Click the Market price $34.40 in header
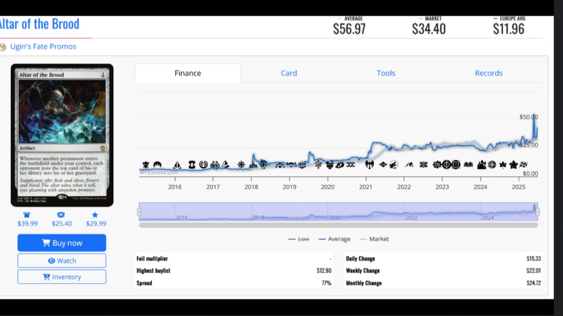The width and height of the screenshot is (563, 316). pyautogui.click(x=429, y=29)
